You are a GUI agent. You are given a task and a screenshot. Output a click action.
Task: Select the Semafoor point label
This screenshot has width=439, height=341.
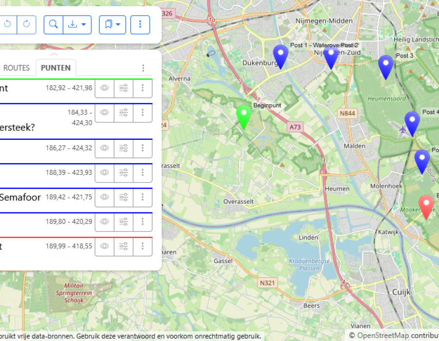coord(20,197)
